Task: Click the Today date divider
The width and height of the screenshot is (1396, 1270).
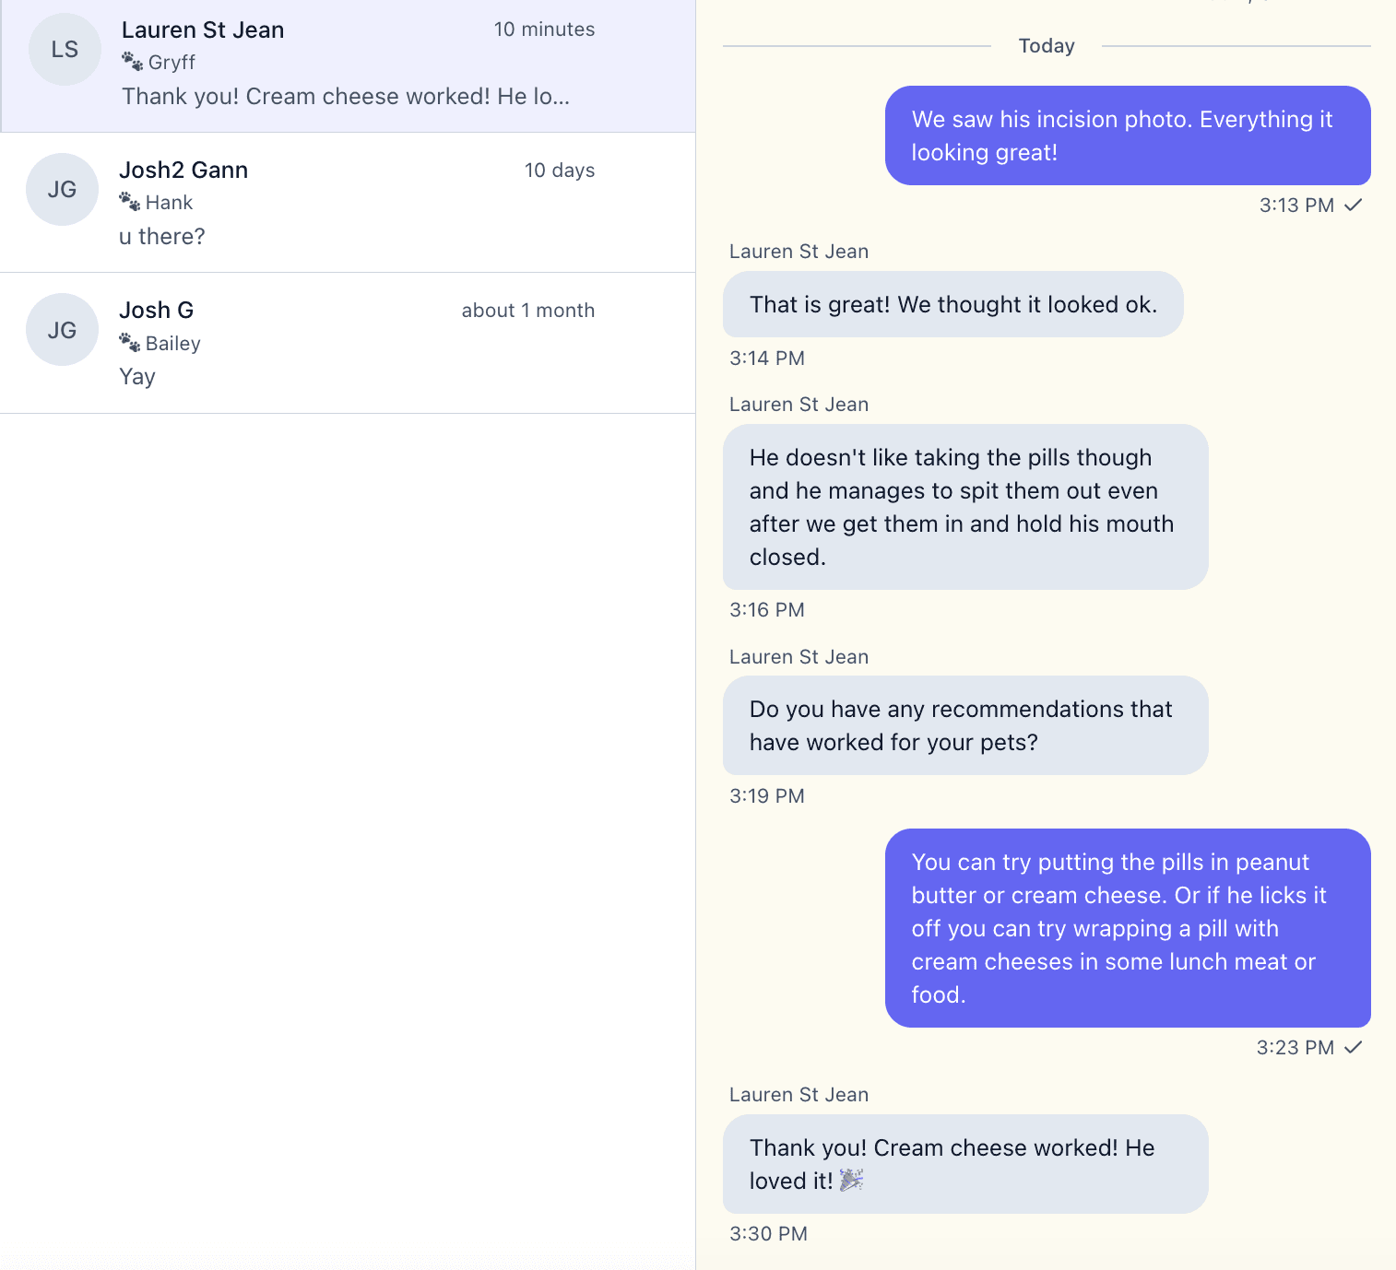Action: coord(1046,45)
